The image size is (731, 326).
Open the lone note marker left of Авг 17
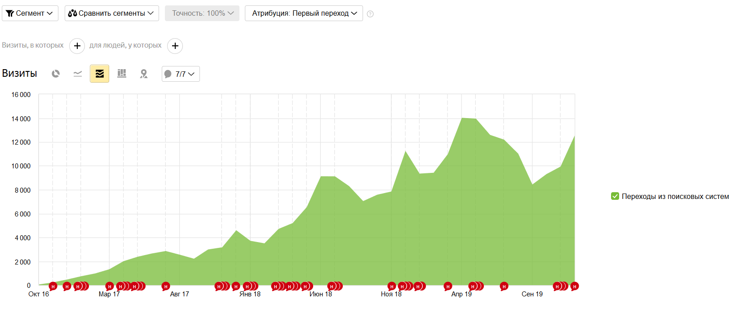tap(166, 286)
